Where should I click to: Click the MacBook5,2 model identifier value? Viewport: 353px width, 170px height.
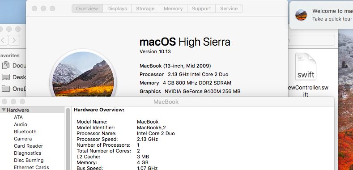pyautogui.click(x=151, y=127)
